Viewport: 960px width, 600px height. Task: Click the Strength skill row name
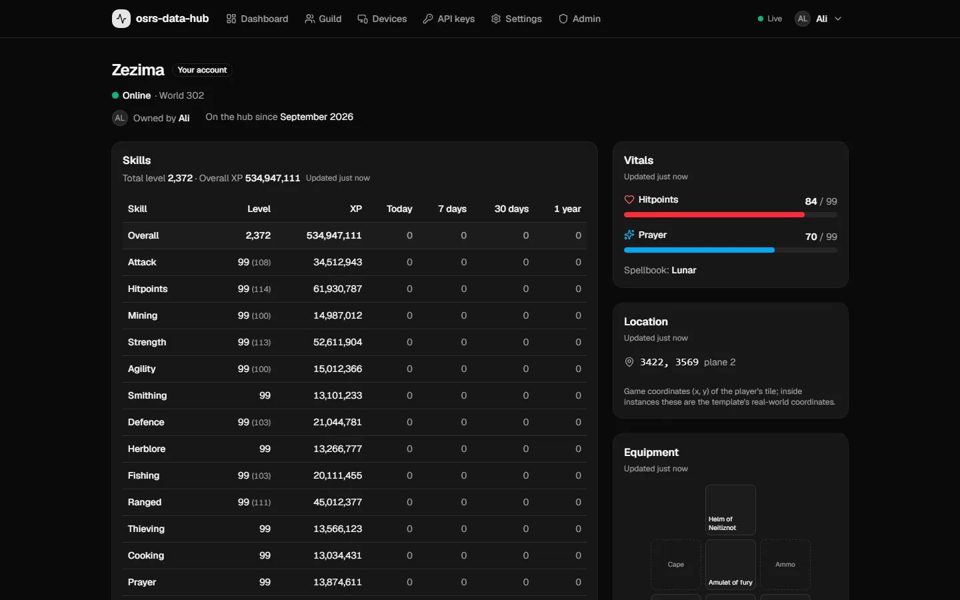pos(147,342)
